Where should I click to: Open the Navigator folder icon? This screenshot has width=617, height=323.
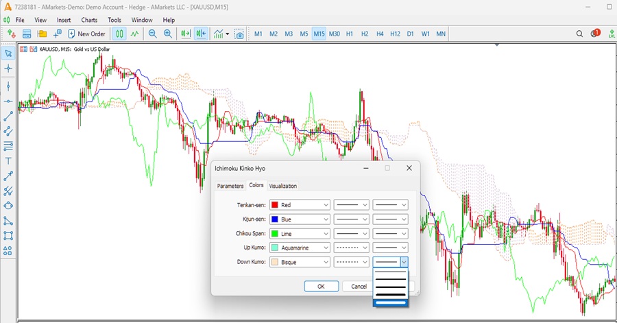point(42,34)
